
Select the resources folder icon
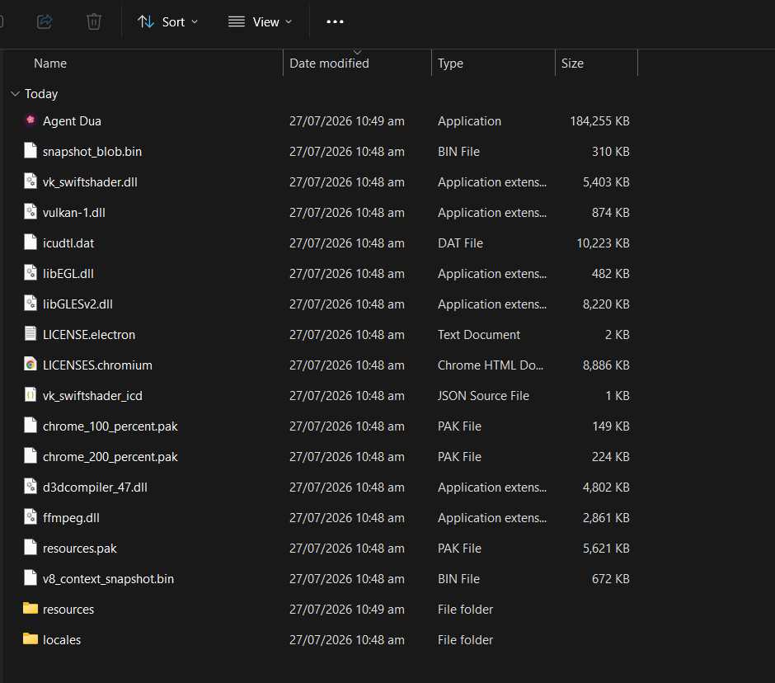[x=31, y=608]
